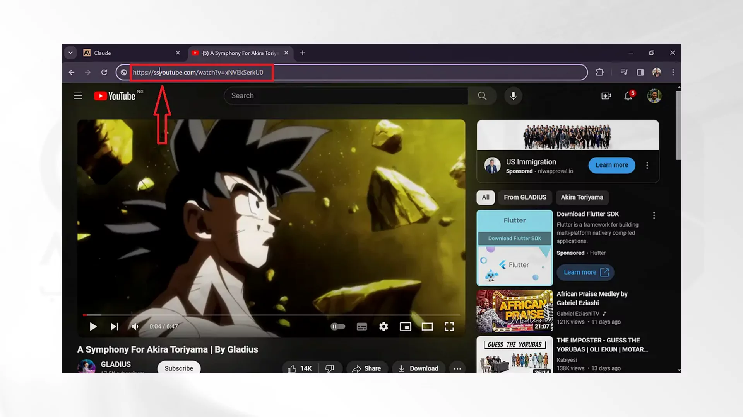The height and width of the screenshot is (417, 743).
Task: Open video settings gear
Action: 383,327
